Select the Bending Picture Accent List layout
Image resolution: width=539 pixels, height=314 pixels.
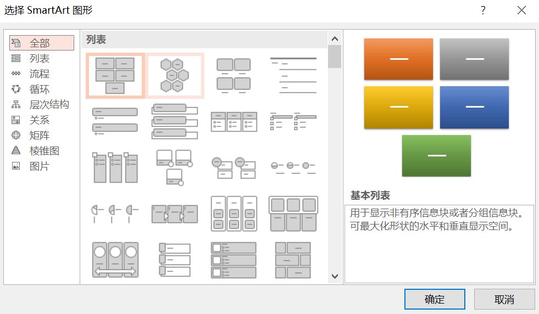[175, 167]
